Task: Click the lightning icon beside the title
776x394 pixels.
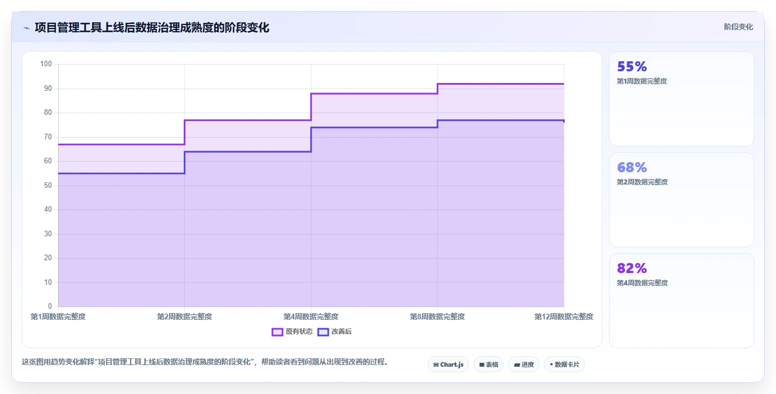Action: tap(26, 28)
